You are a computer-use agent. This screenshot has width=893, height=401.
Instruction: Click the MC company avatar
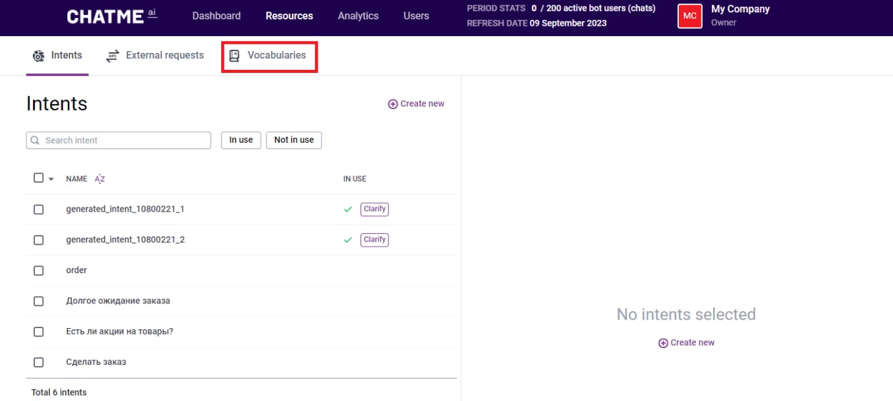click(690, 16)
